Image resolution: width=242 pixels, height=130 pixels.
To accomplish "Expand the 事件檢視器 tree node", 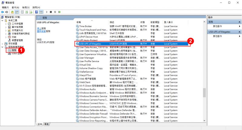I will tap(5, 27).
